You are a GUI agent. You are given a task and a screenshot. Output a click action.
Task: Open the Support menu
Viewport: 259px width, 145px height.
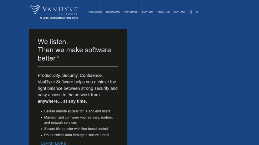coord(148,12)
